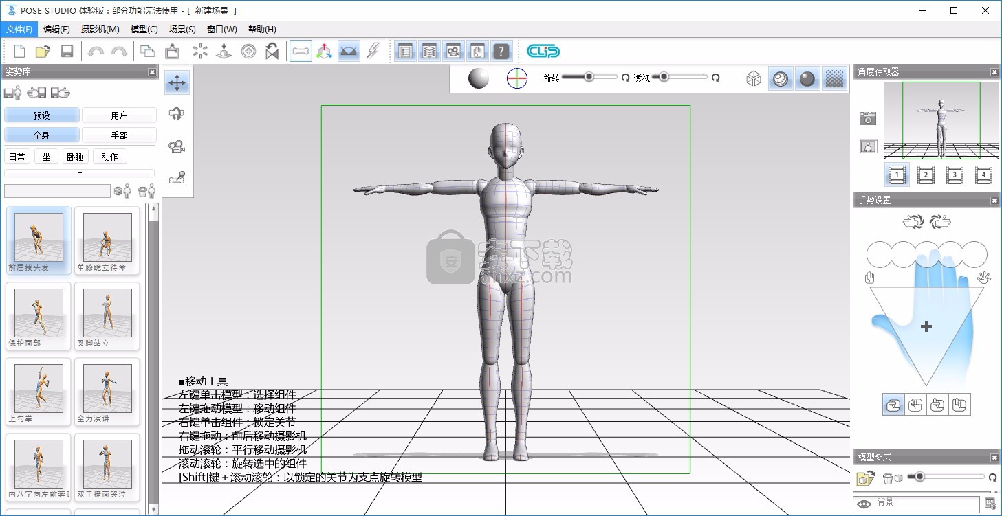
Task: Switch to the 预设 pose list
Action: 42,115
